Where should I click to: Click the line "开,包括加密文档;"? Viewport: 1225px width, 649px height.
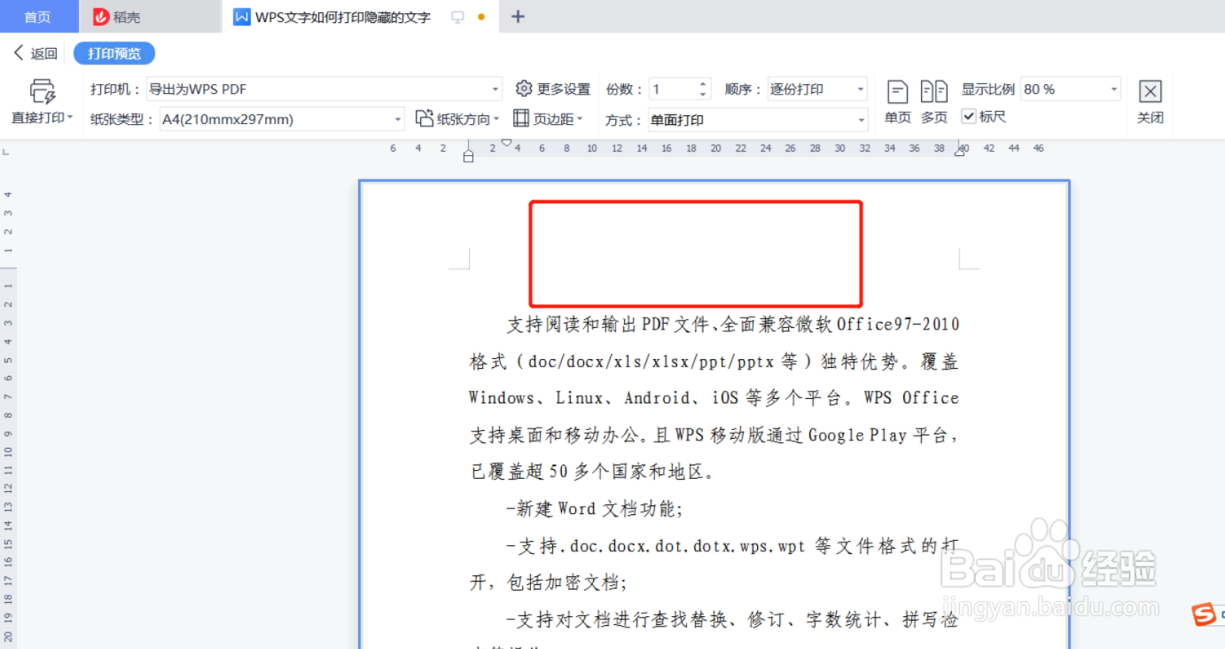(x=549, y=583)
